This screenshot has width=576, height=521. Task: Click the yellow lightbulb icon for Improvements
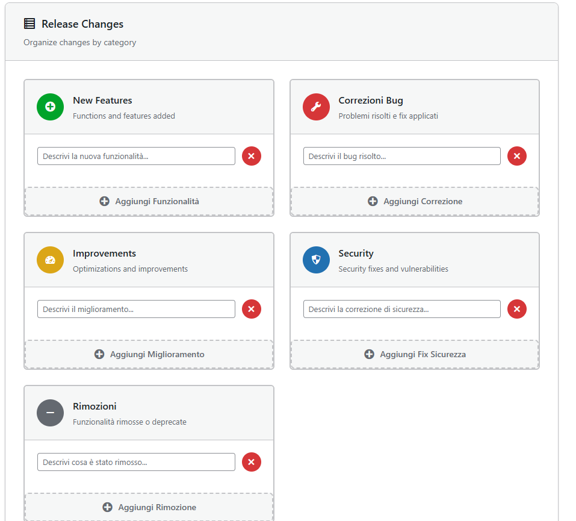(50, 260)
